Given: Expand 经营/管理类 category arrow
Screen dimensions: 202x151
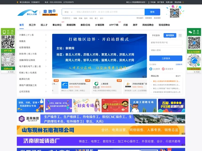Looking at the screenshot, I should click(46, 48).
